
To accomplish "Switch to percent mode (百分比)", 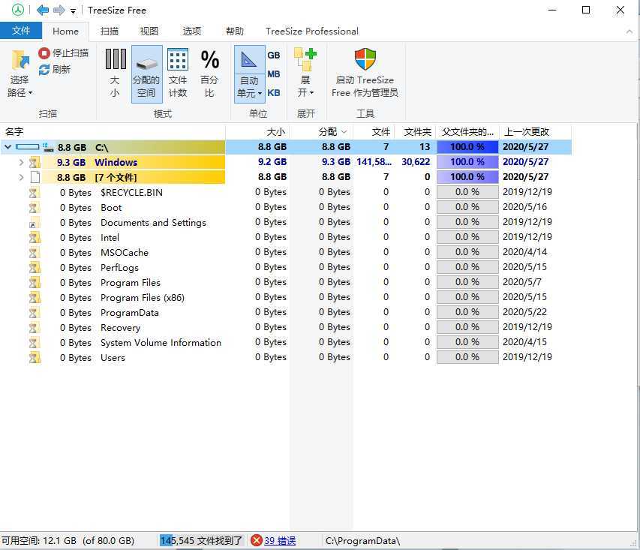I will click(x=209, y=74).
